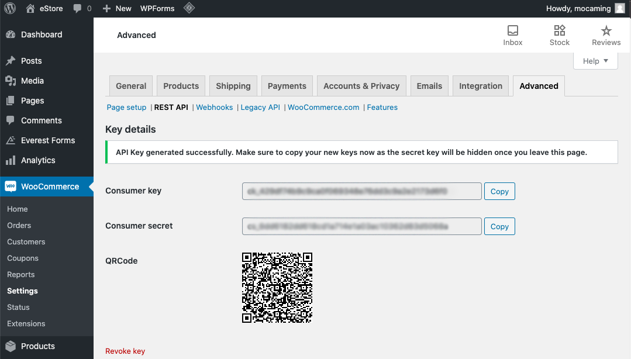Click the Everest Forms icon

(x=11, y=140)
